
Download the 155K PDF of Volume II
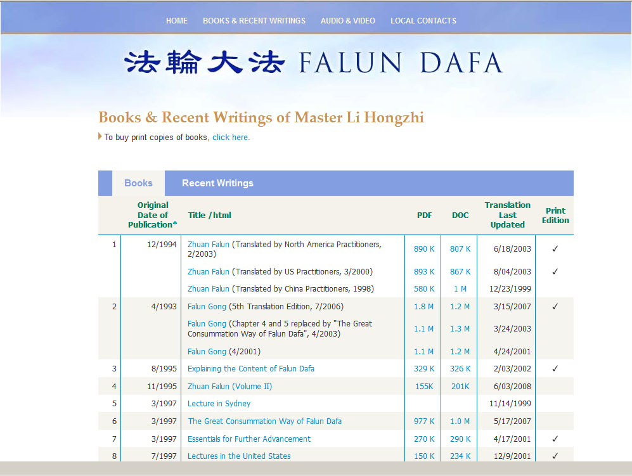click(424, 386)
